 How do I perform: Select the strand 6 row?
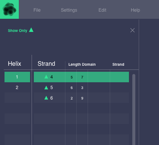click(x=81, y=98)
